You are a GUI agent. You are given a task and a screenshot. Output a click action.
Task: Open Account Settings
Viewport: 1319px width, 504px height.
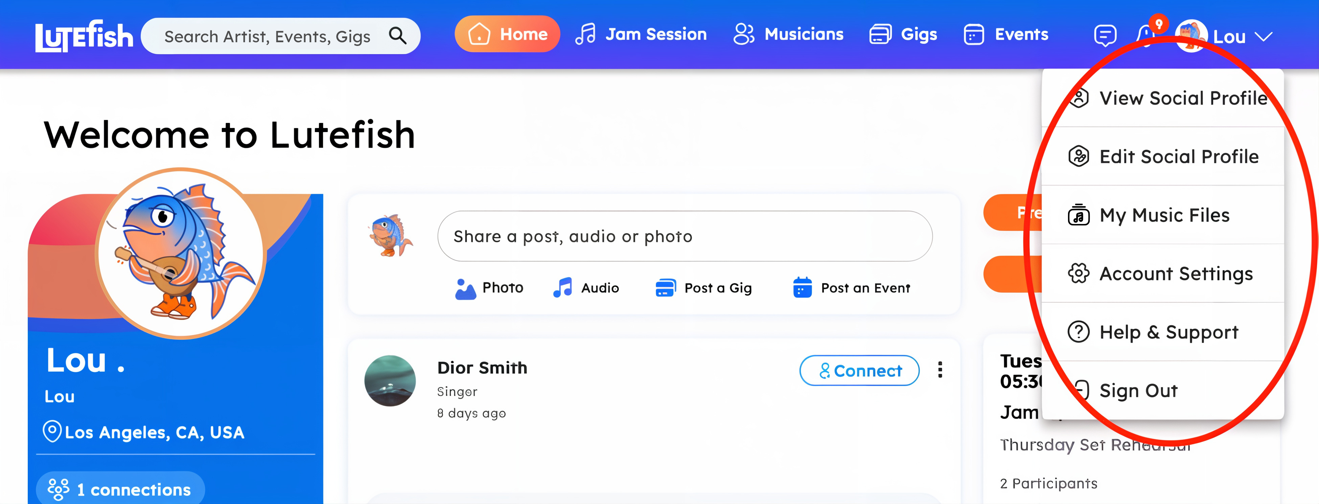(x=1163, y=273)
